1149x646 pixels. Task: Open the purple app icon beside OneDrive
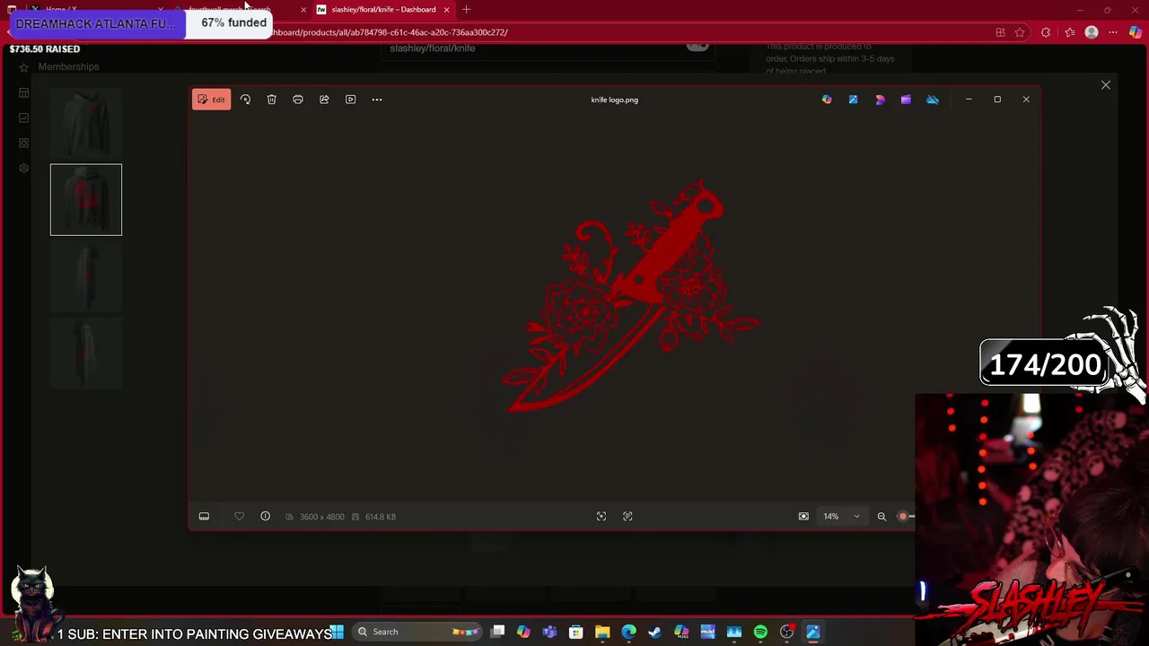point(906,100)
